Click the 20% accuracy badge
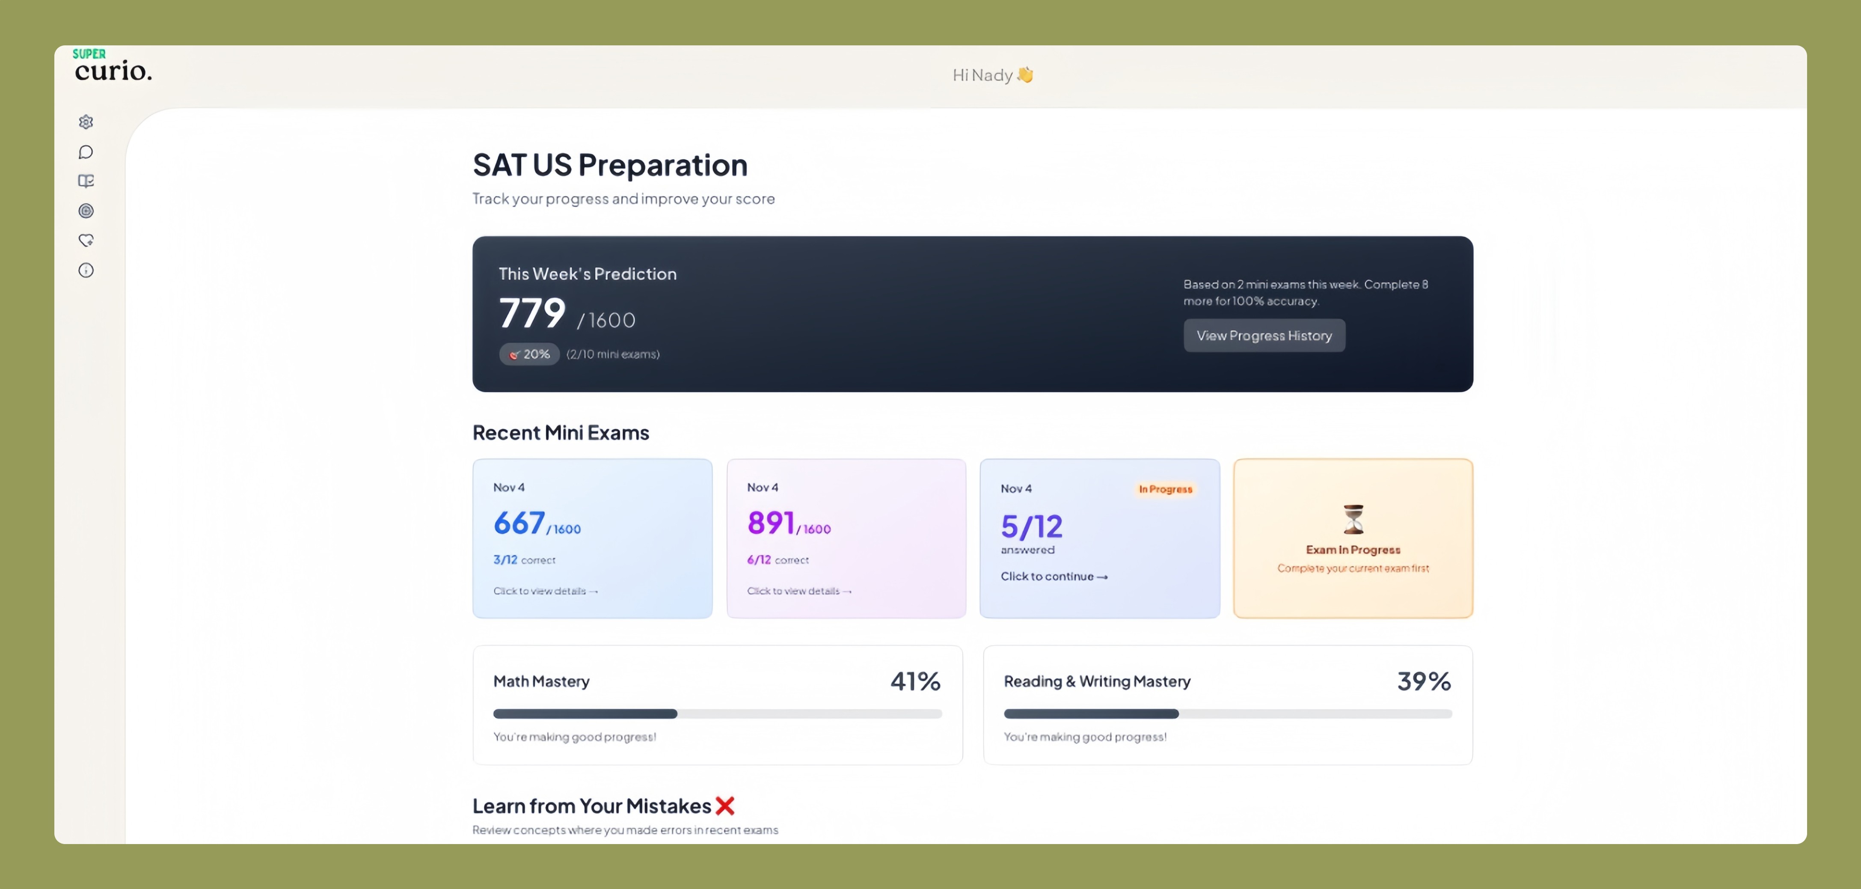 click(530, 354)
